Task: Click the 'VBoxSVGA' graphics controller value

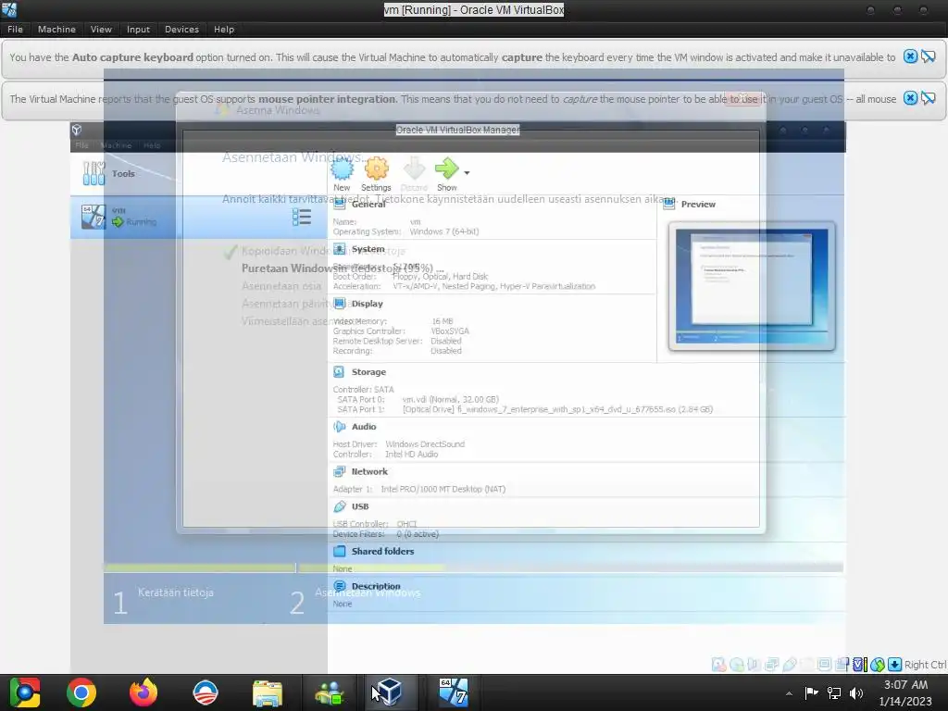Action: click(x=450, y=331)
